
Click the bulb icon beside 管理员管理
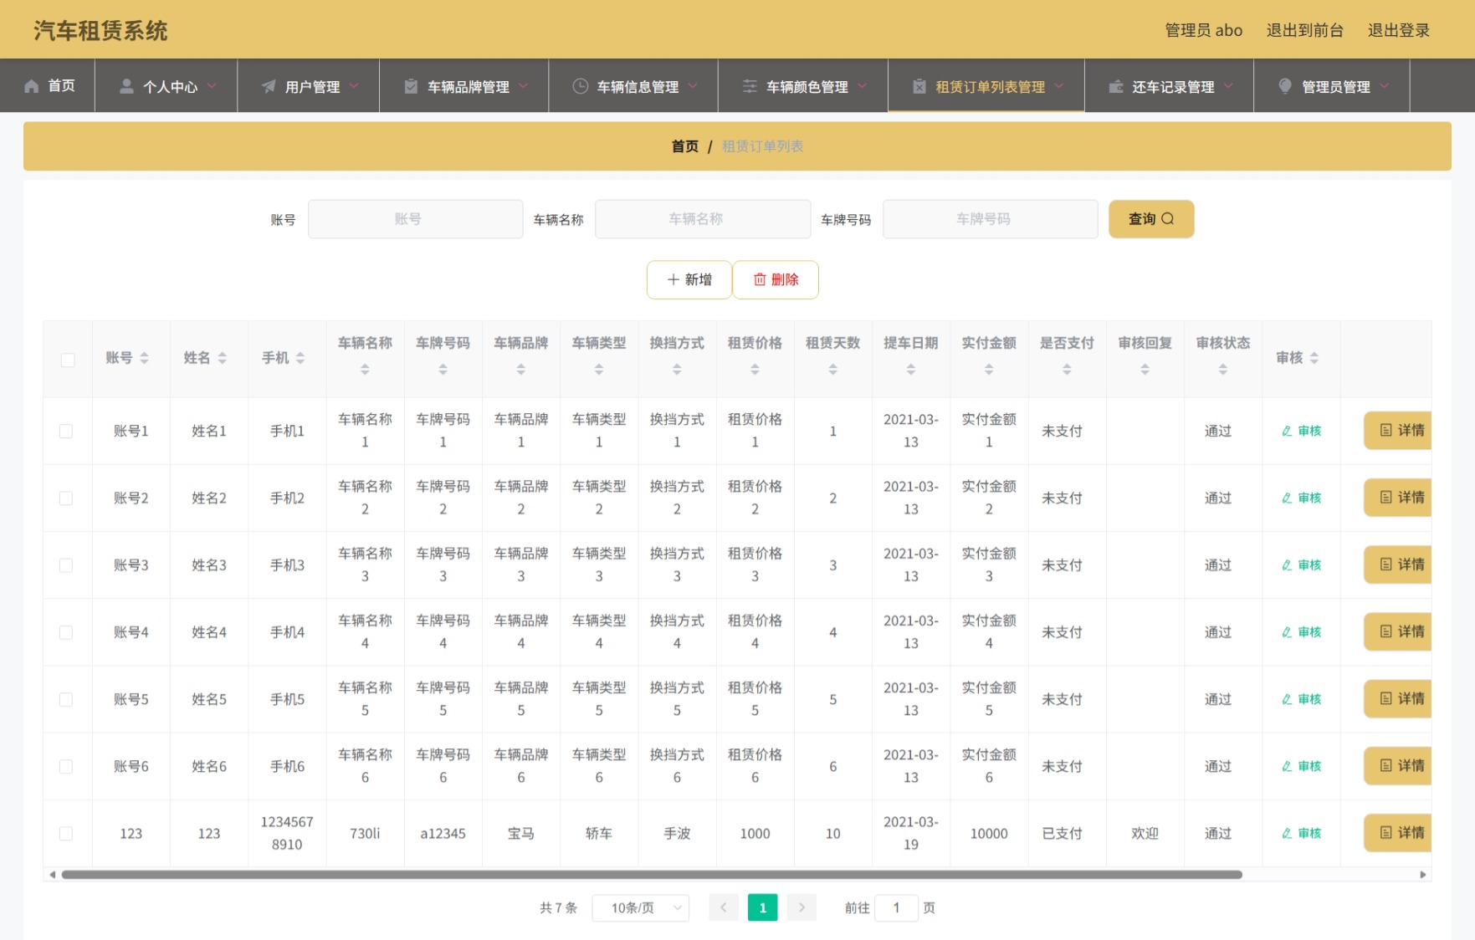[1285, 86]
